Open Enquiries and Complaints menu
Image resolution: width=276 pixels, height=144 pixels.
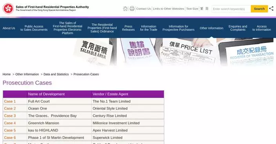(x=238, y=28)
